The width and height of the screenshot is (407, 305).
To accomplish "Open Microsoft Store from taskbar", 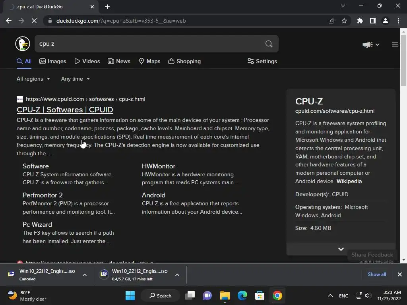I will [260, 295].
